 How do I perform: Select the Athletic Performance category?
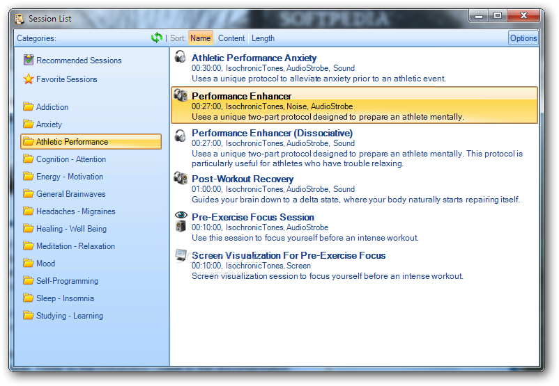click(x=91, y=142)
